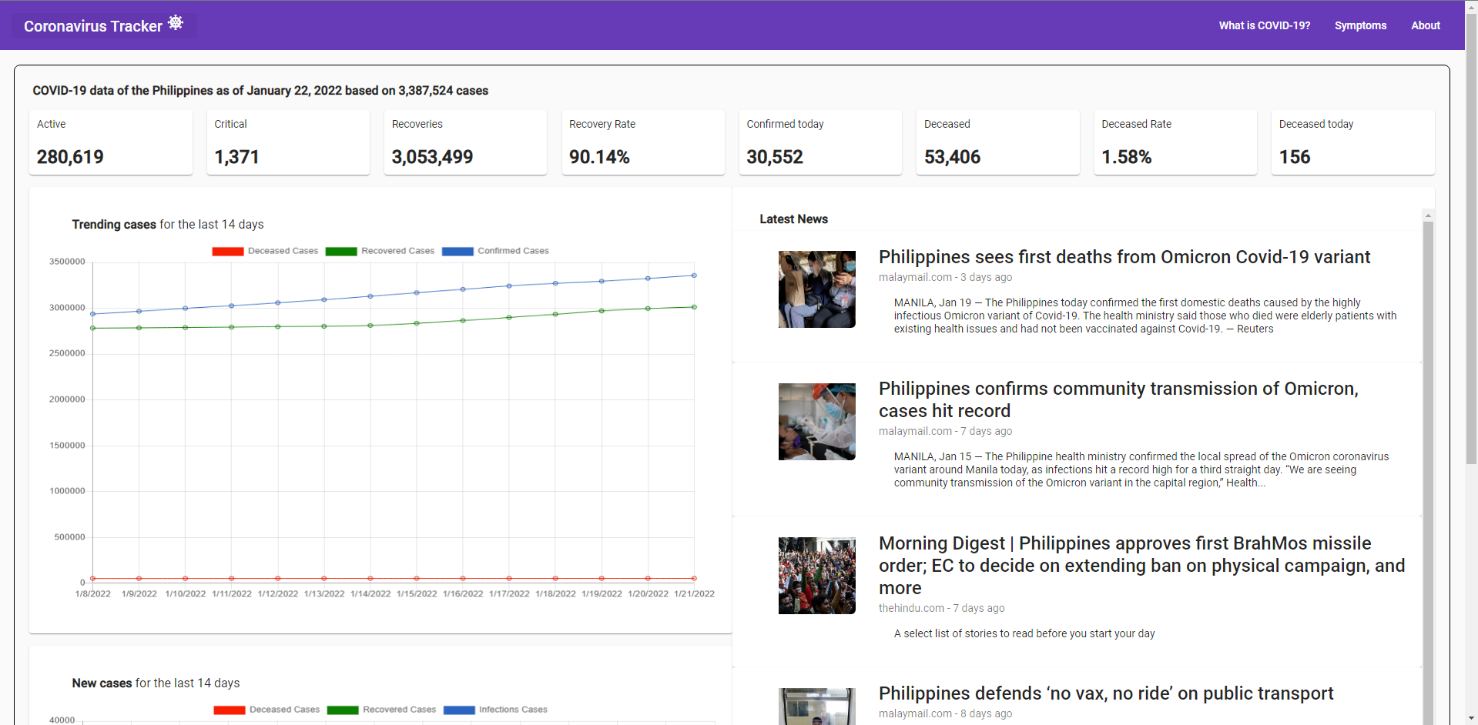The width and height of the screenshot is (1478, 725).
Task: Click the Deceased today card
Action: pyautogui.click(x=1353, y=142)
